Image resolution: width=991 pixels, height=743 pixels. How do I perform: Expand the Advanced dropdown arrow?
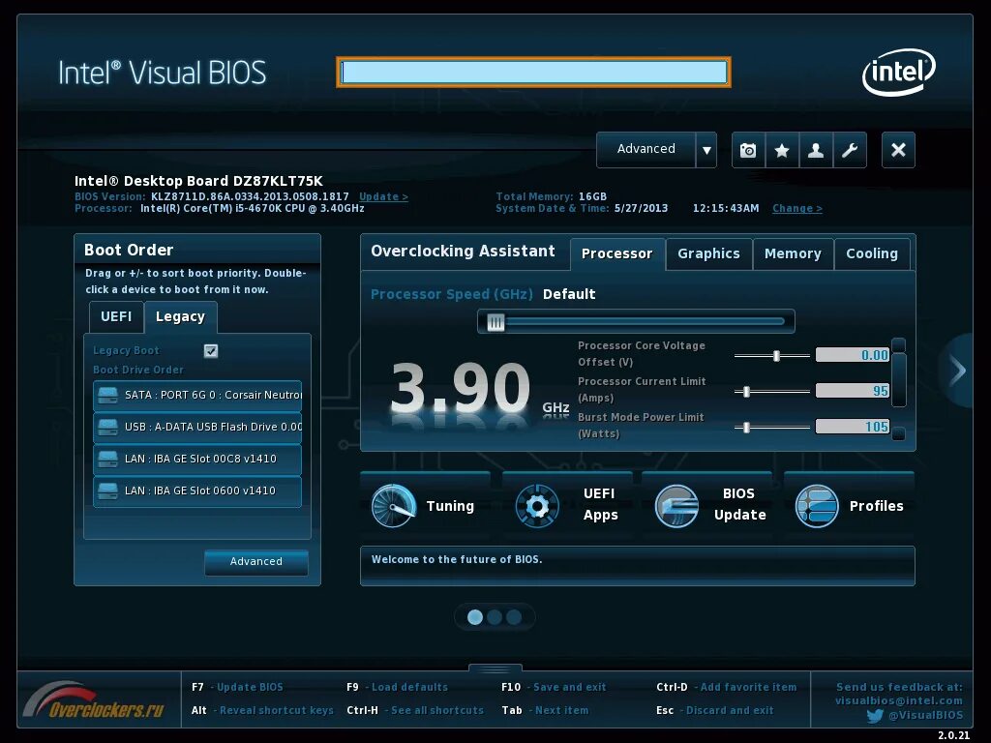[x=706, y=150]
